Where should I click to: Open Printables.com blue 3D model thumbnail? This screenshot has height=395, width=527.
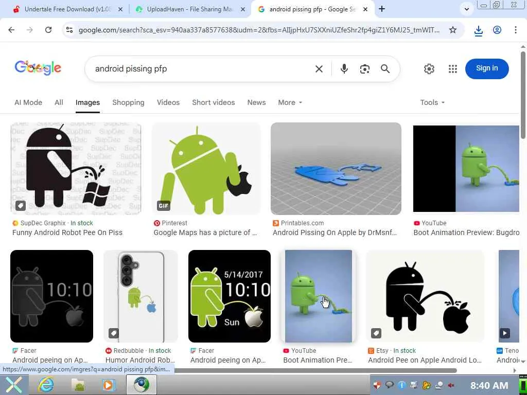tap(336, 169)
